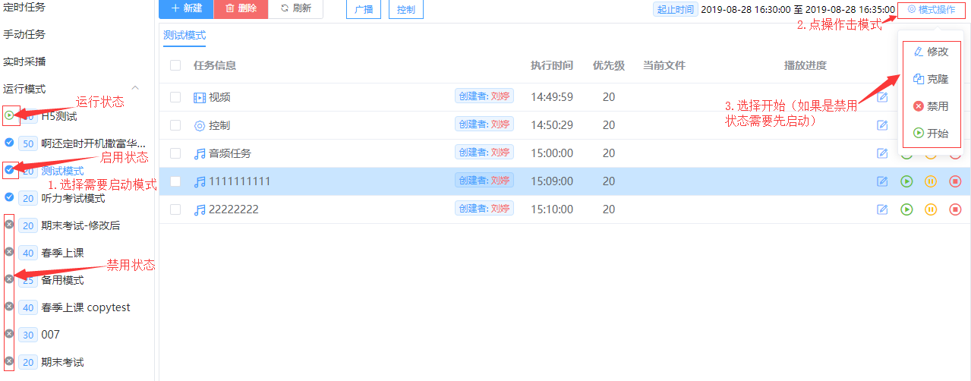Click the edit icon for task 22222222
This screenshot has height=381, width=971.
click(x=882, y=209)
